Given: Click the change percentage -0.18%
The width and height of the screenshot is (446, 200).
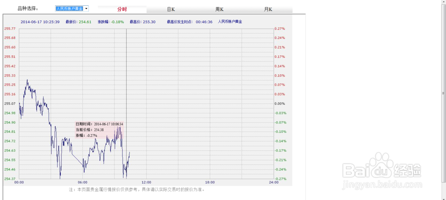Looking at the screenshot, I should coord(117,21).
